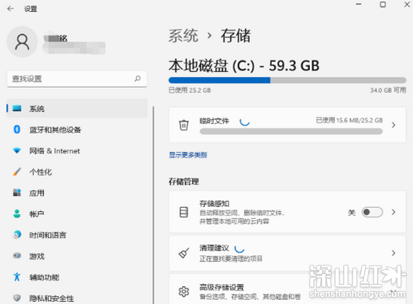Click the Storage Sense drive icon

click(184, 212)
